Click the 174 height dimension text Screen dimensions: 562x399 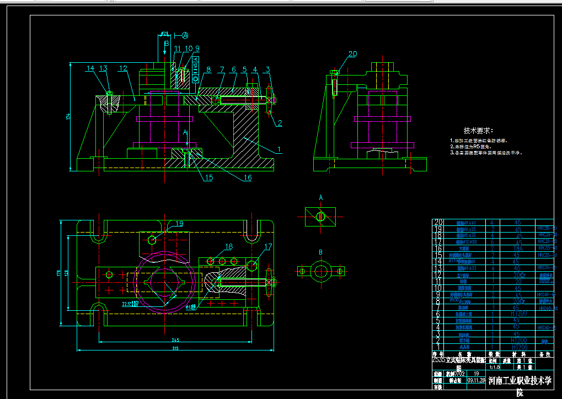[x=69, y=116]
